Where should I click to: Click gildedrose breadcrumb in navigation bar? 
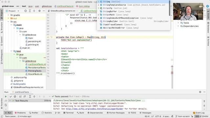tap(47, 6)
